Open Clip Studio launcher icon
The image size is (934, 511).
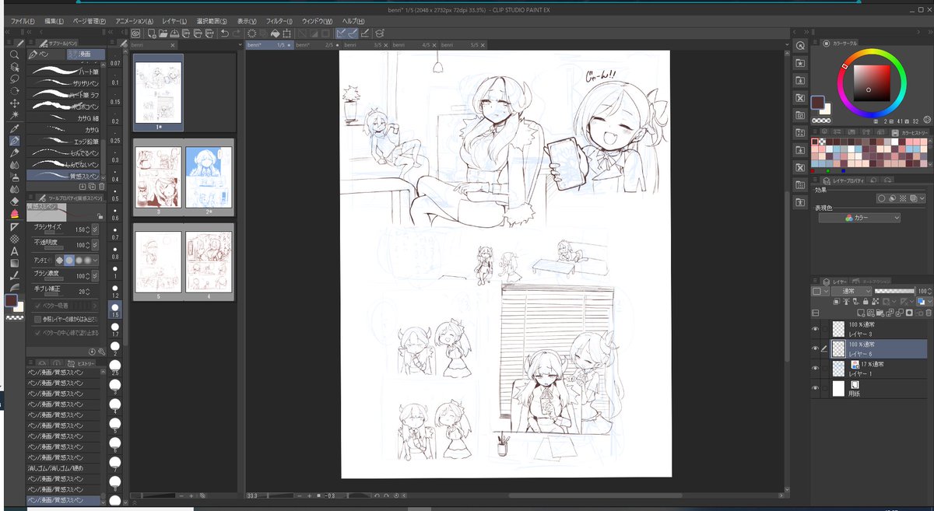[135, 33]
